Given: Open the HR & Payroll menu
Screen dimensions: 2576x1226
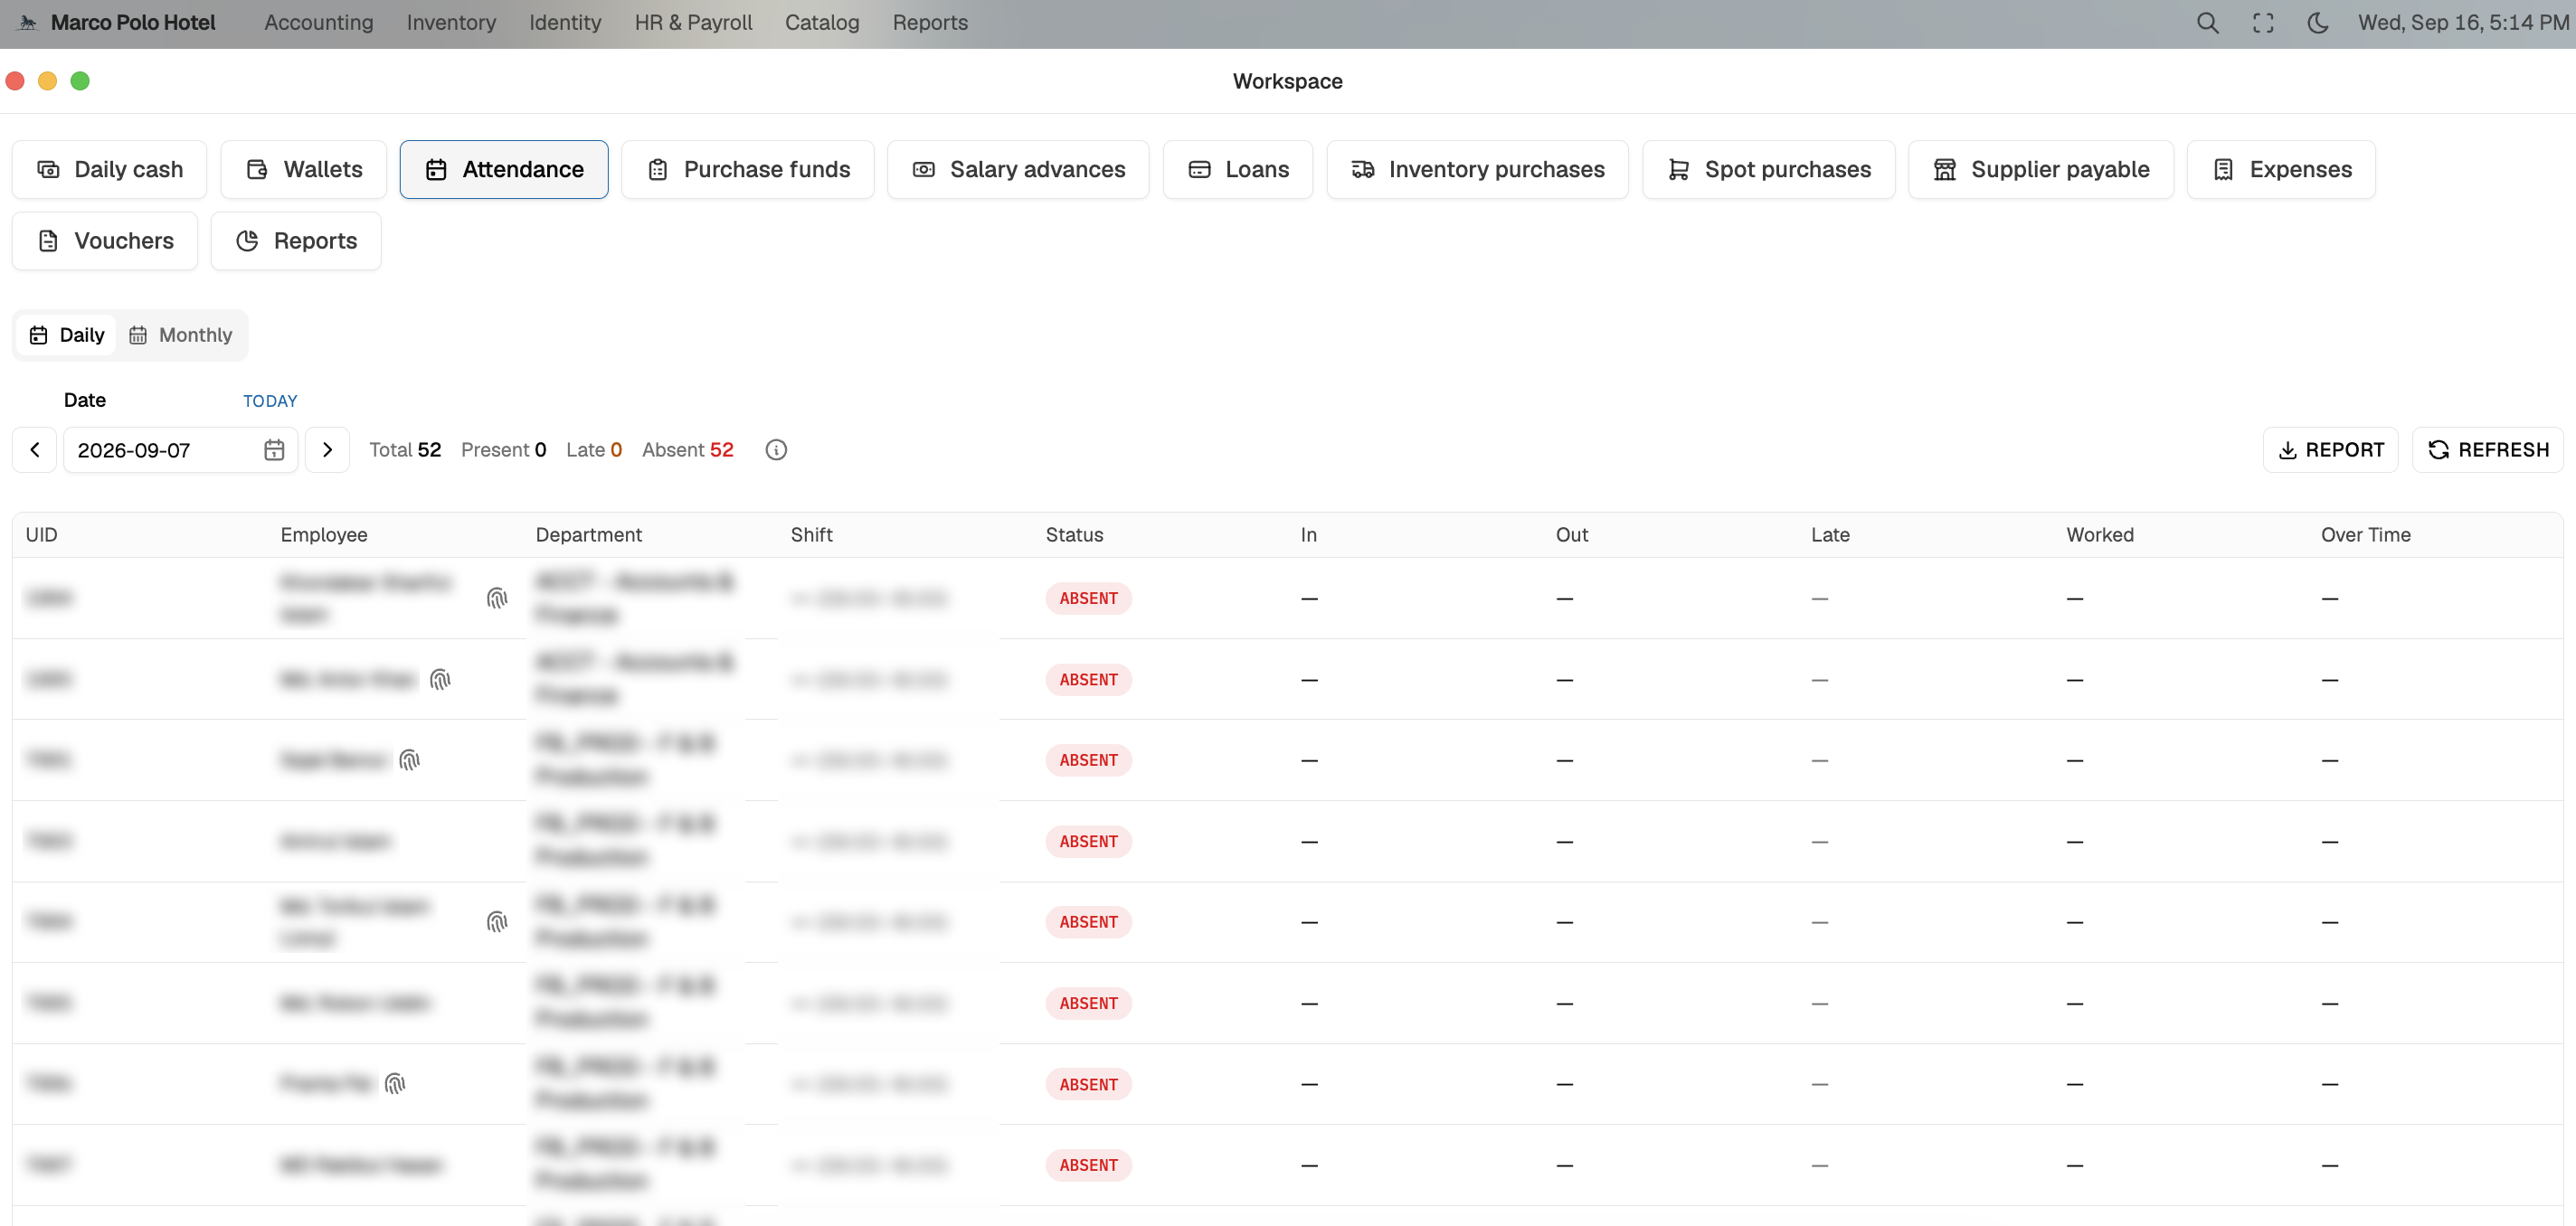Looking at the screenshot, I should tap(693, 22).
